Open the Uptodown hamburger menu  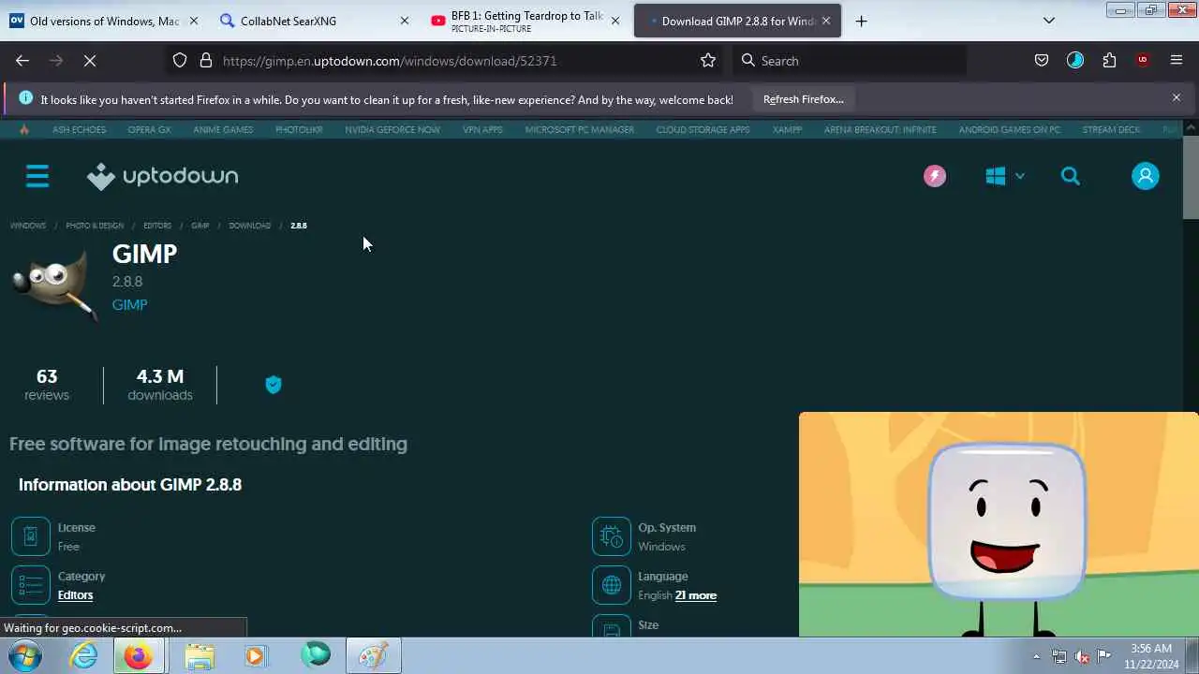(37, 176)
